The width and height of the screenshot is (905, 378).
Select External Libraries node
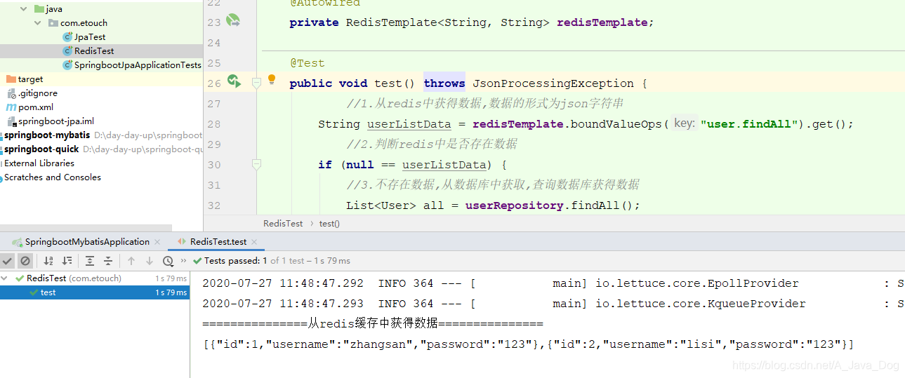[x=39, y=163]
